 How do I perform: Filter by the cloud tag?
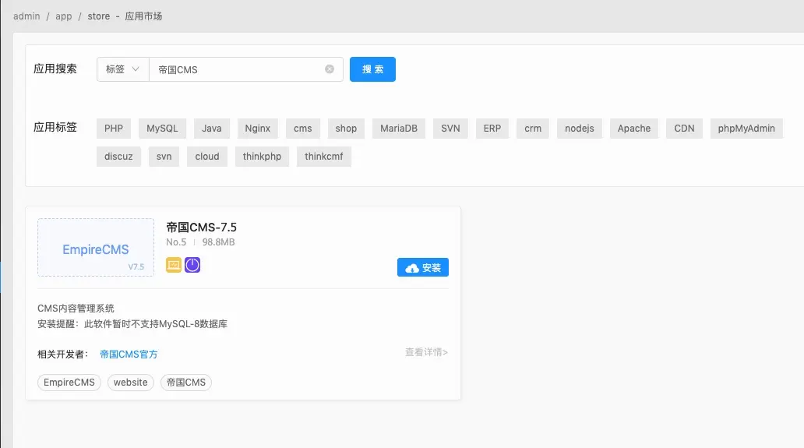pyautogui.click(x=207, y=157)
